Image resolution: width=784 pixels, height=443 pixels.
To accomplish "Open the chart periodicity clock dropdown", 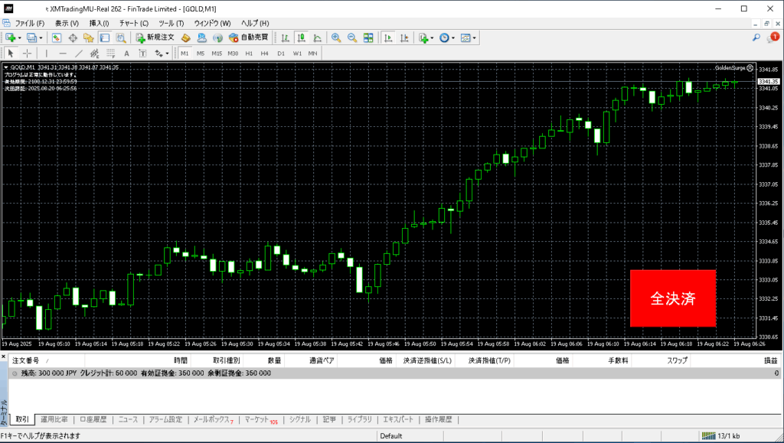I will point(447,37).
